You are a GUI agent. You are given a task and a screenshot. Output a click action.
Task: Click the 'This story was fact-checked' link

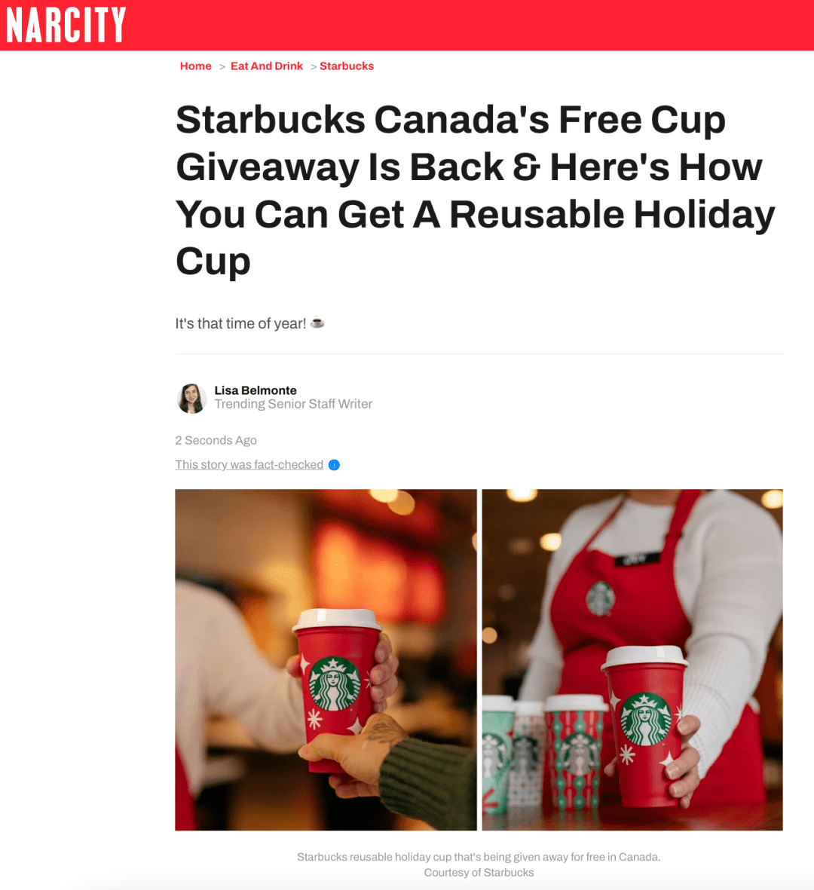tap(249, 464)
